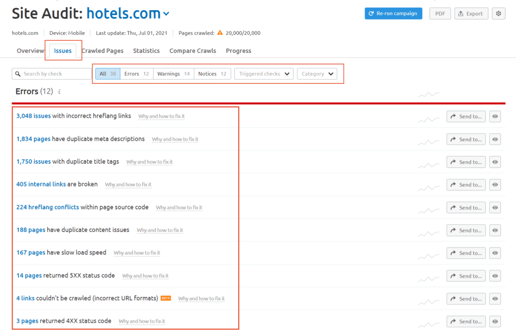Open trend sparkline for duplicate title tags

pyautogui.click(x=428, y=165)
